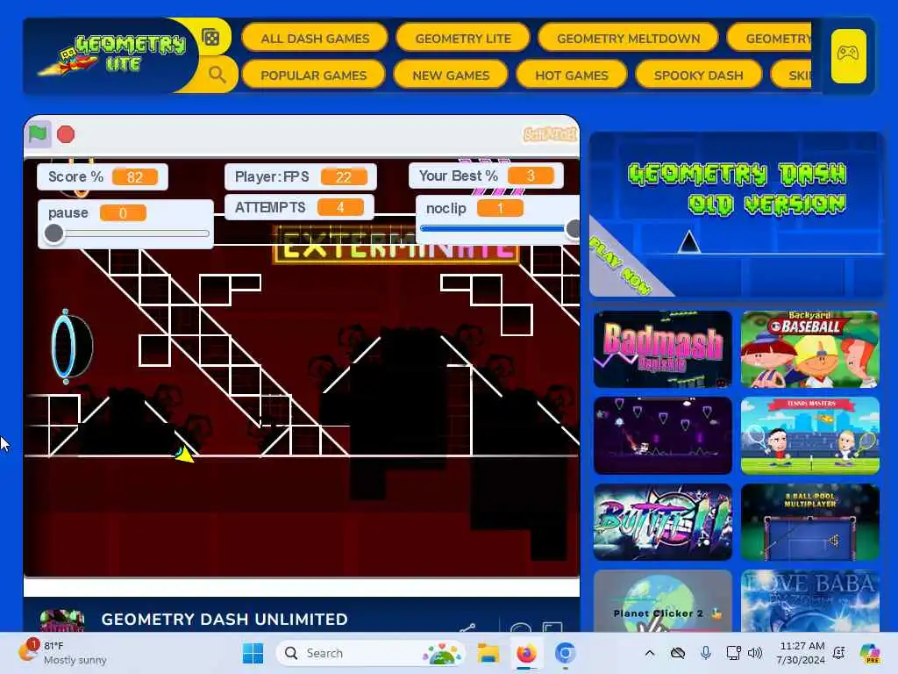This screenshot has width=898, height=674.
Task: Open the Windows Start menu
Action: [x=253, y=653]
